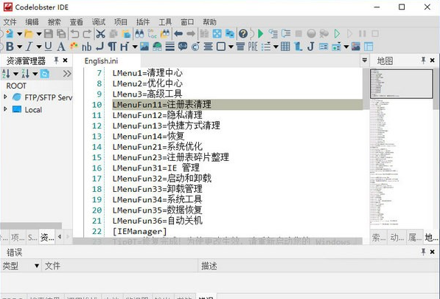Apply Underline formatting tag
The height and width of the screenshot is (299, 440).
pyautogui.click(x=48, y=47)
